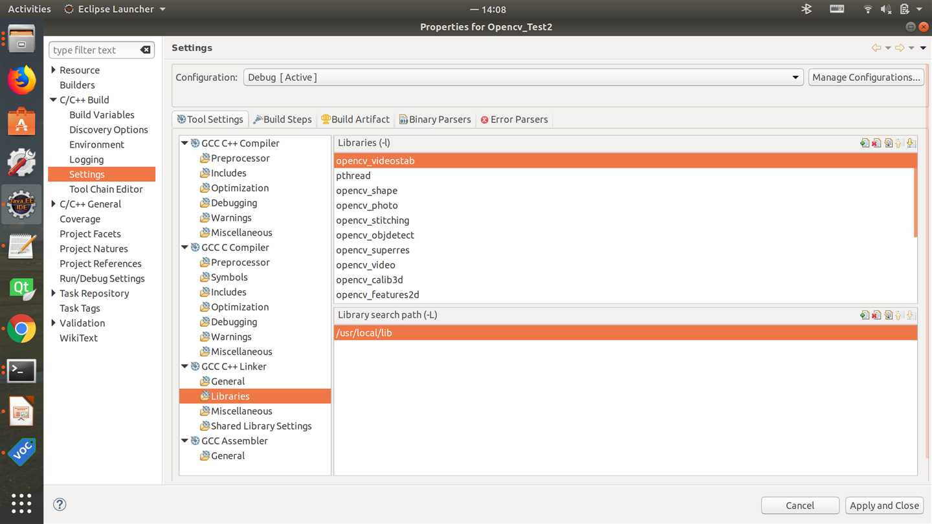
Task: Open Firefox from the dock
Action: (21, 80)
